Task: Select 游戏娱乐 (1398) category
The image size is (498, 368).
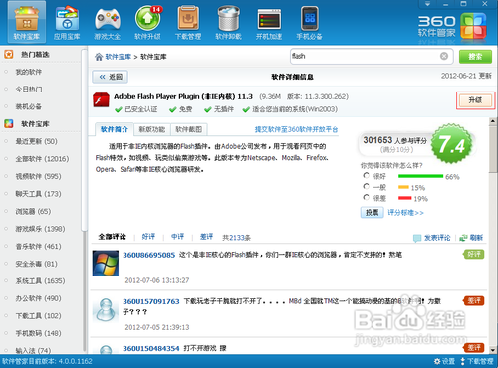Action: [x=40, y=229]
